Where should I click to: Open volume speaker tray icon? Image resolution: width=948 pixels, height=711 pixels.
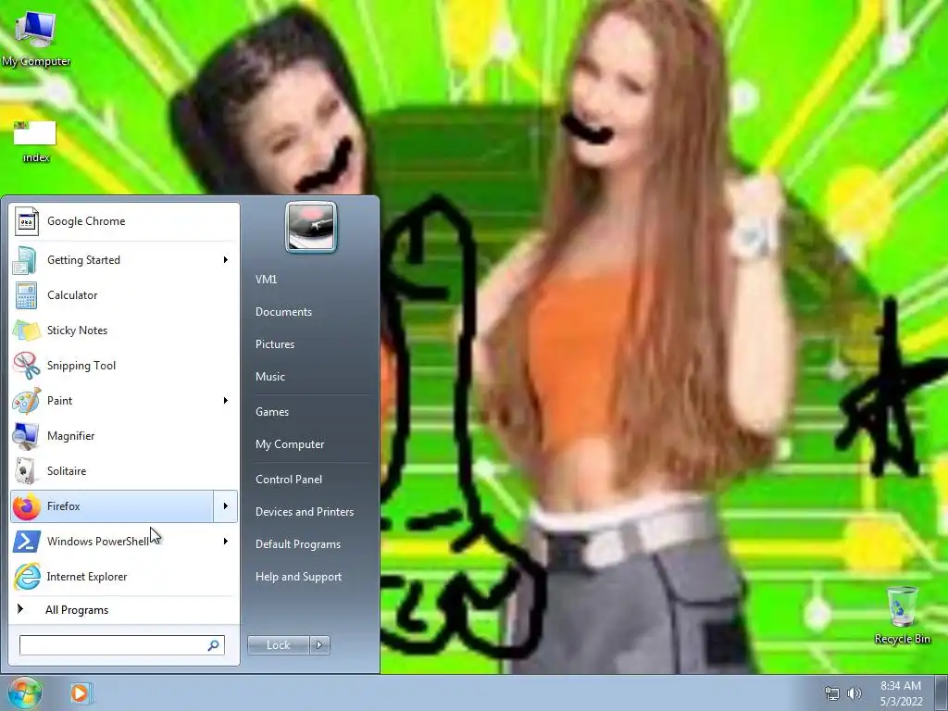click(x=854, y=693)
